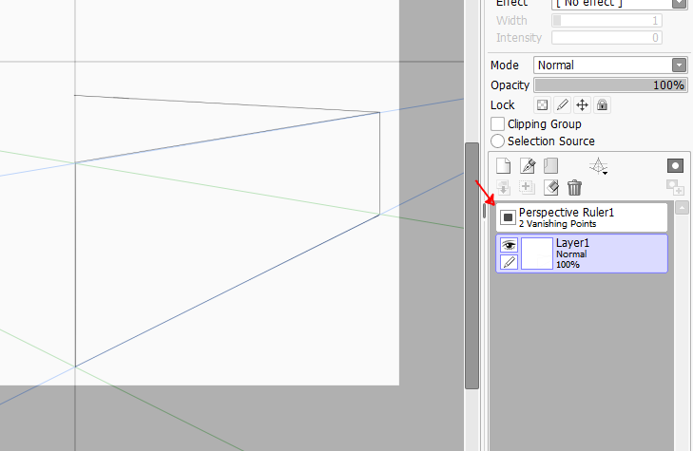
Task: Open the Effect dropdown arrow
Action: click(679, 3)
